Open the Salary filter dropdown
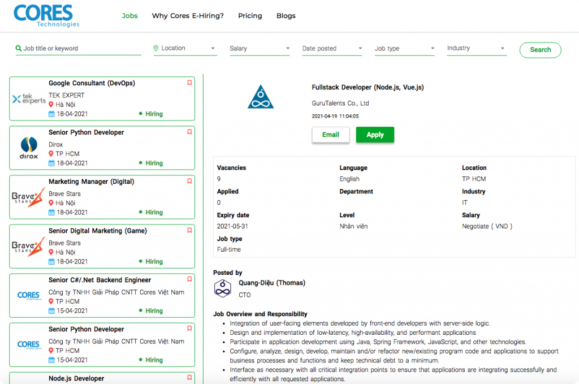Viewport: 579px width, 384px height. 260,49
